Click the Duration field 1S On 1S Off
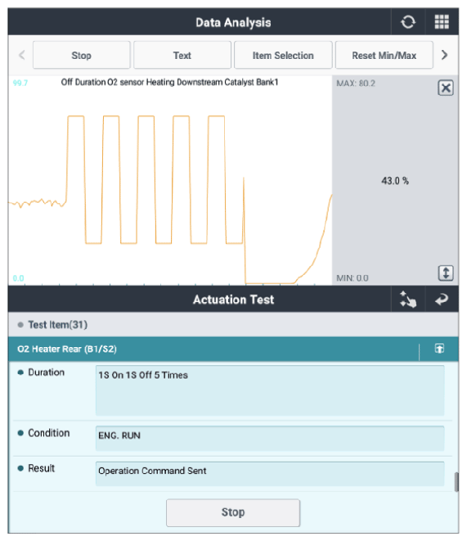 270,390
